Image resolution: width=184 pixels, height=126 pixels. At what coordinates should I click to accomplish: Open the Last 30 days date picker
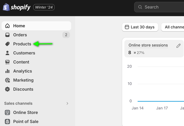[140, 27]
